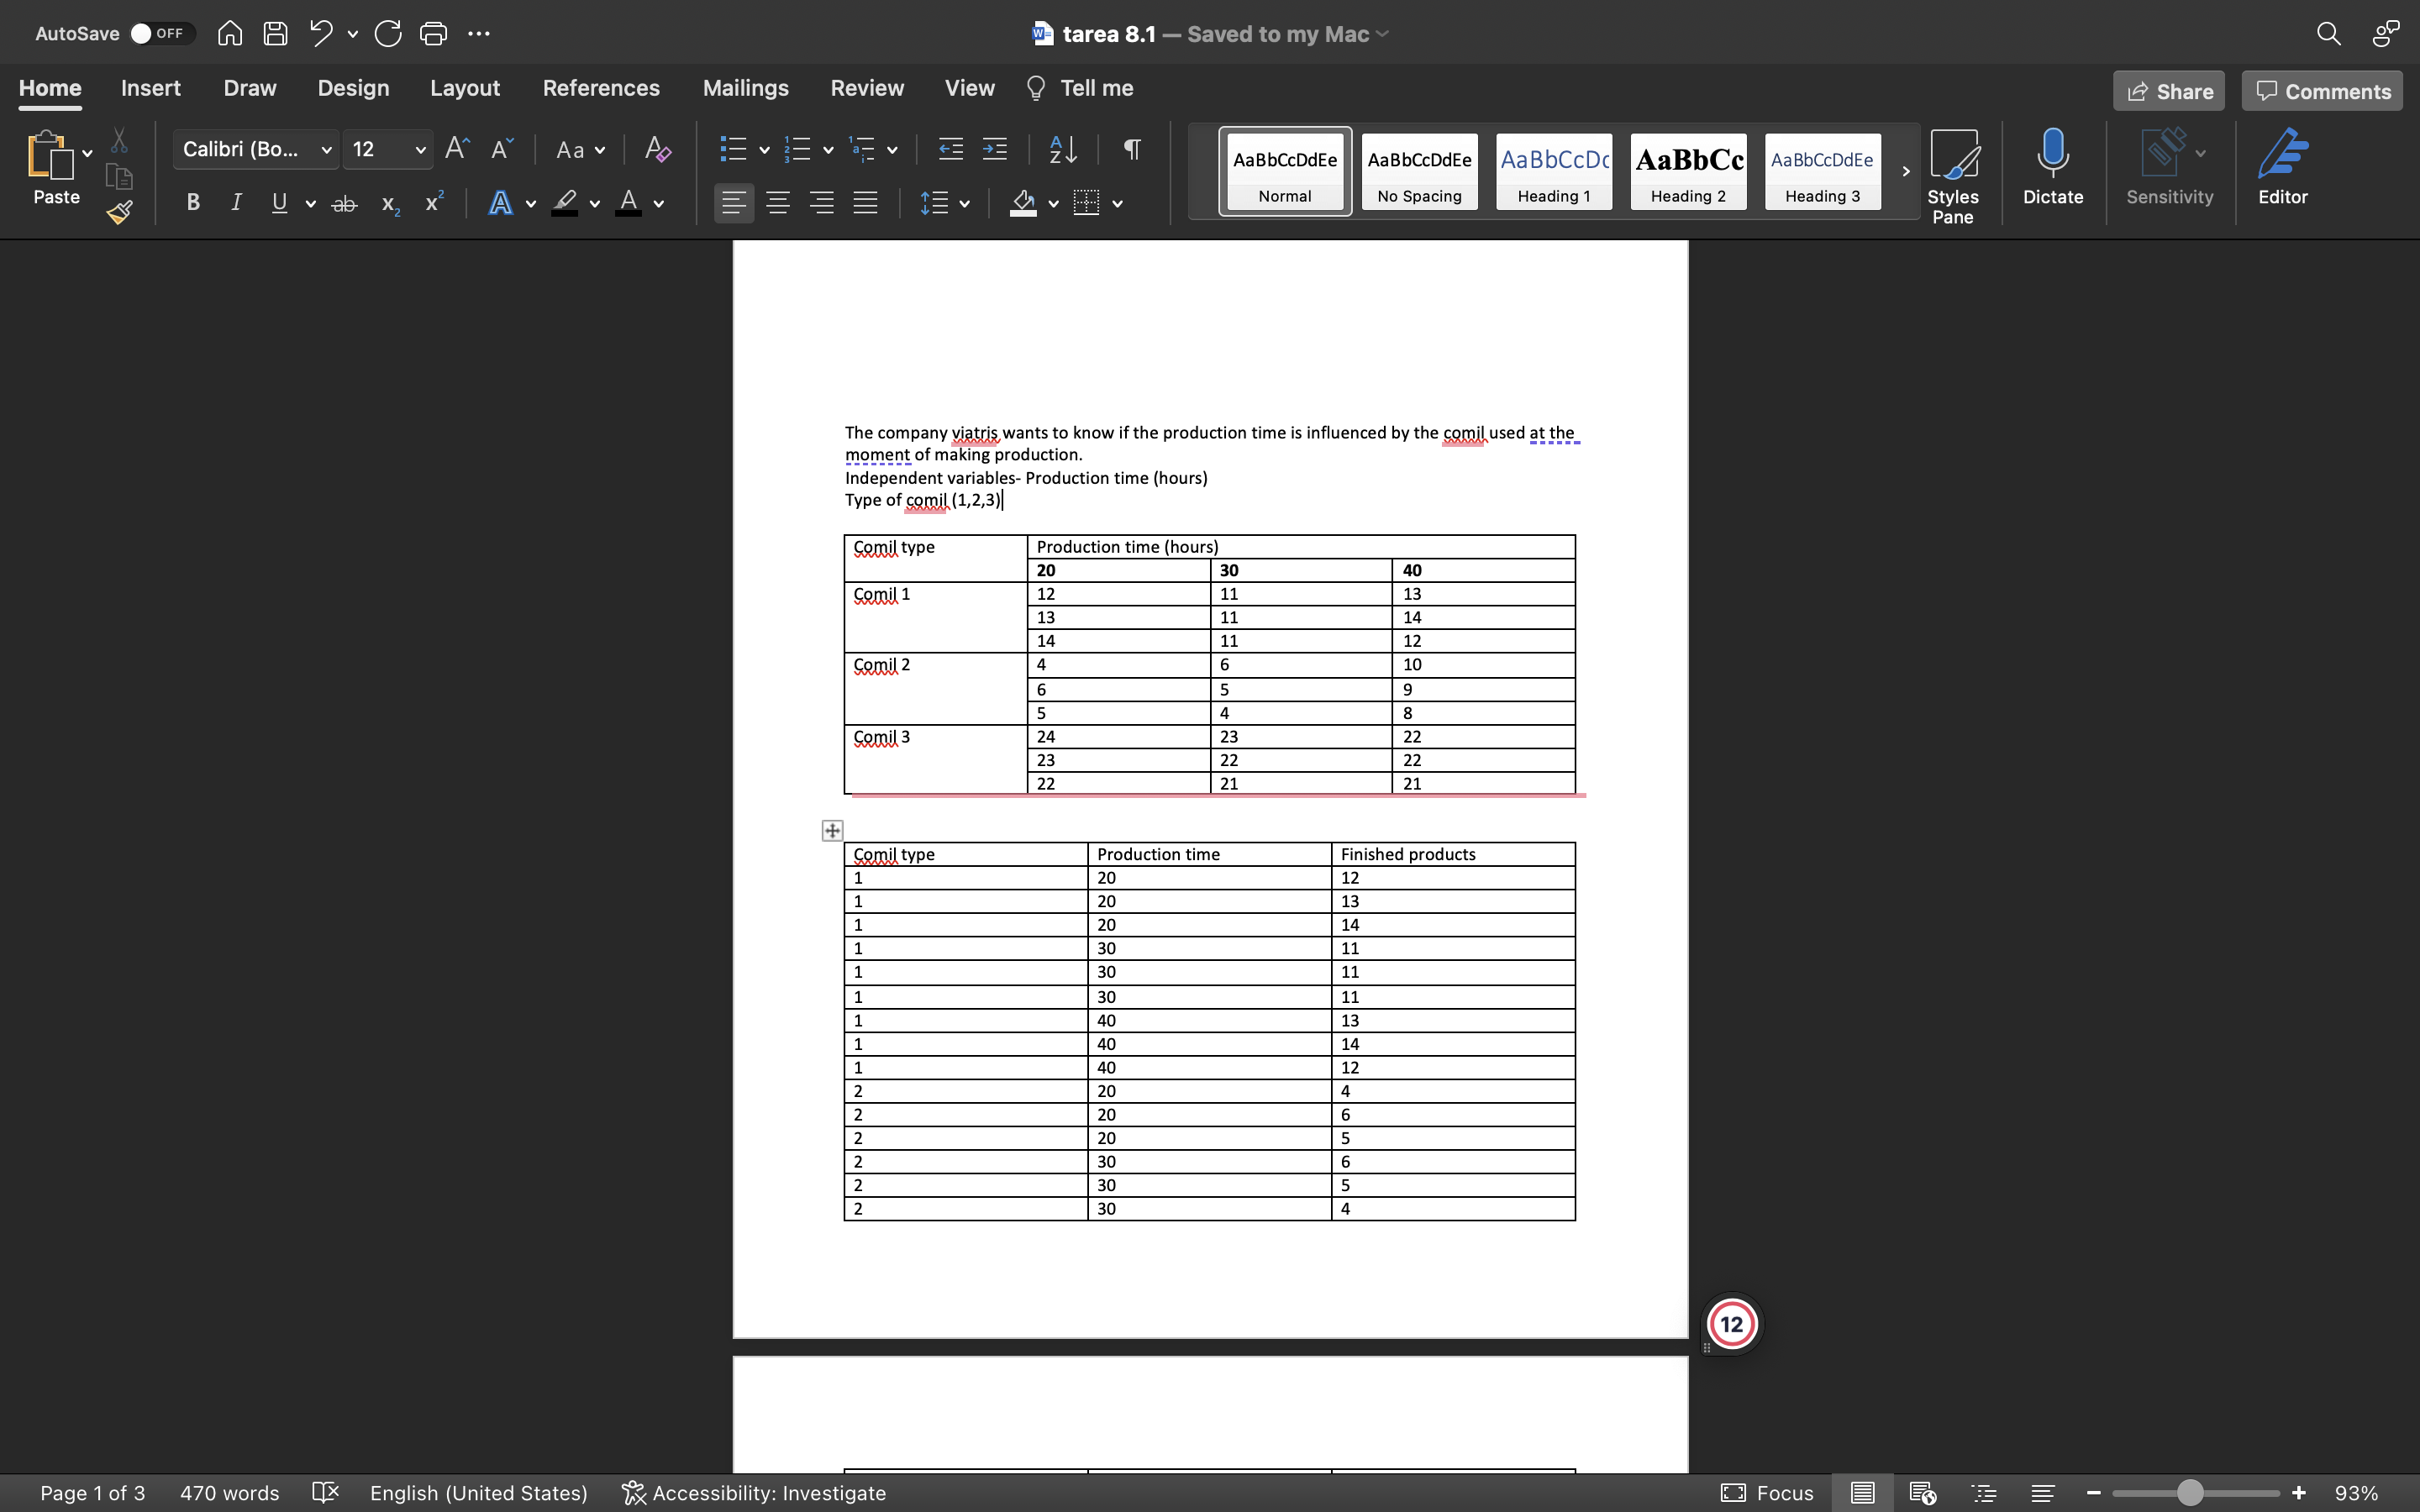
Task: Expand the styles gallery arrow
Action: [1905, 171]
